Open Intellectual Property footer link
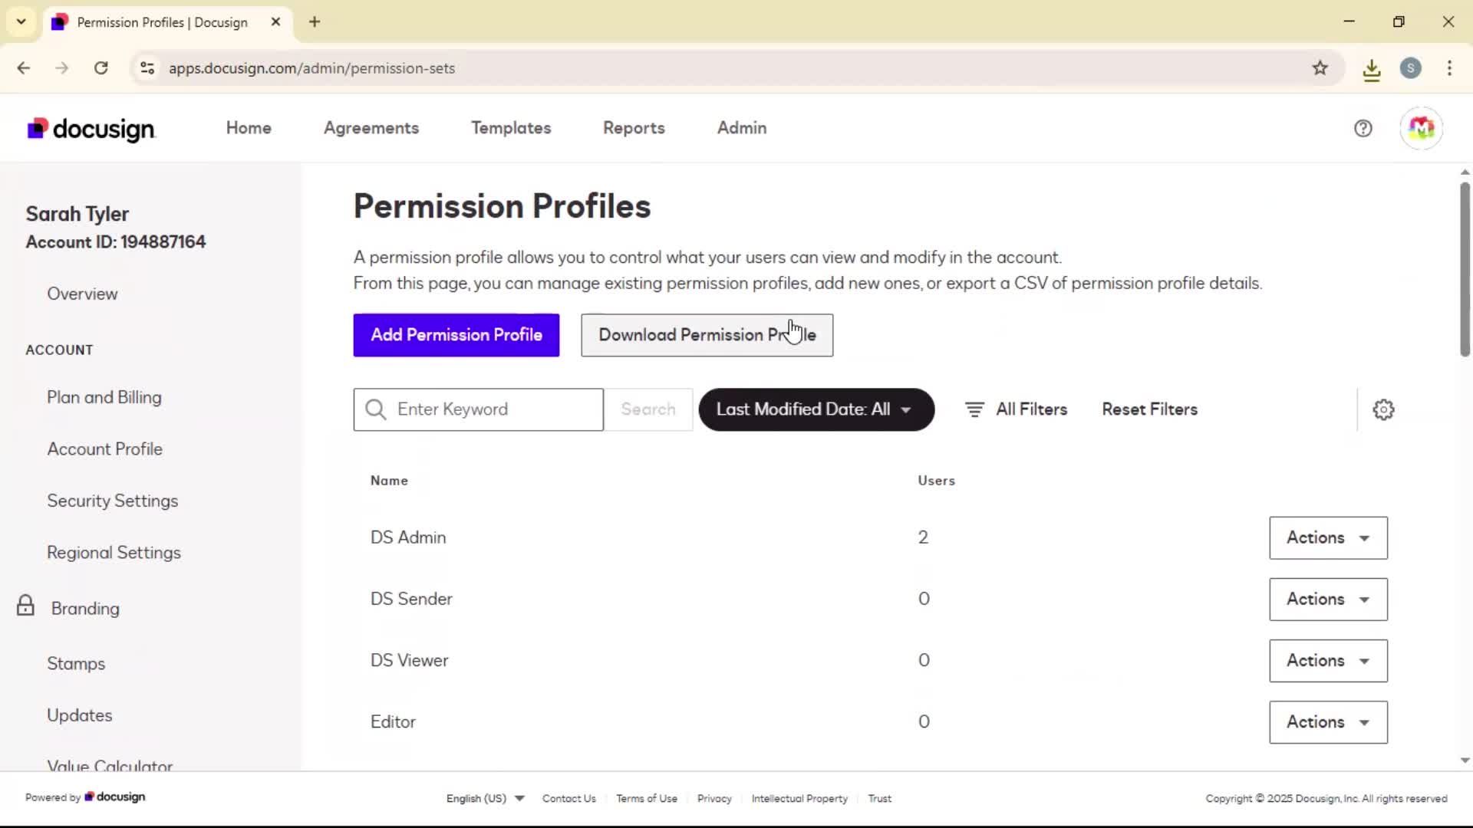 click(x=799, y=798)
